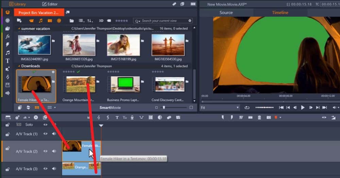Collapse the summer vacation folder group

(x=19, y=28)
